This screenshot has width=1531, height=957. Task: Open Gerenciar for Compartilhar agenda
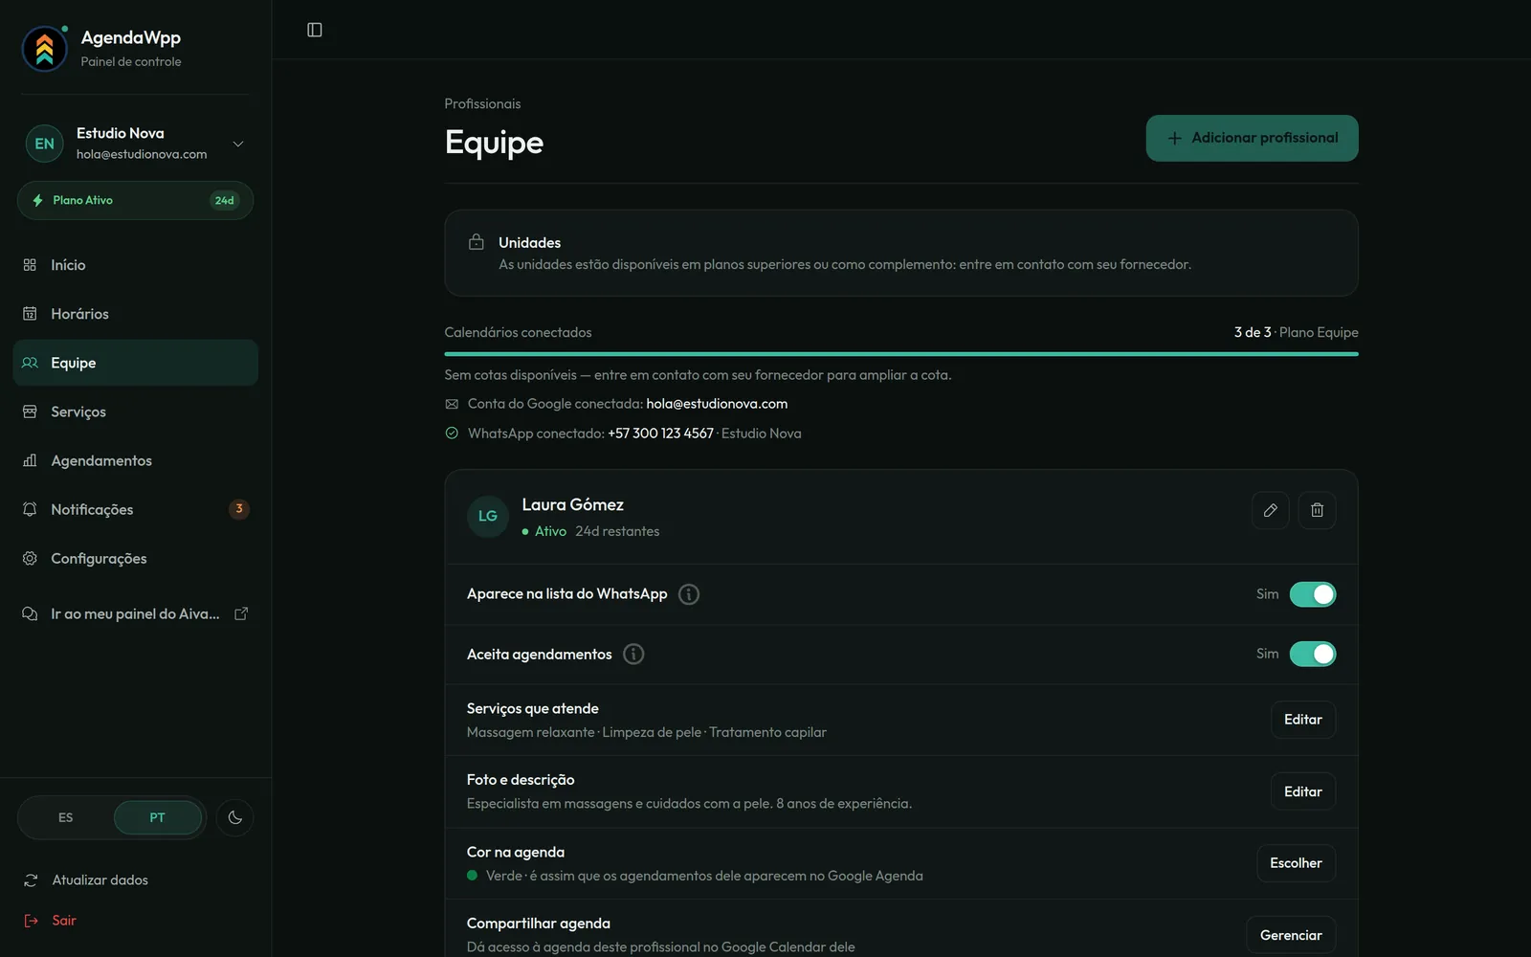pyautogui.click(x=1291, y=935)
